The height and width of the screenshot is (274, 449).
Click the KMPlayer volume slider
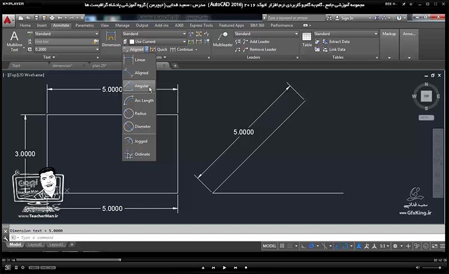(432, 268)
